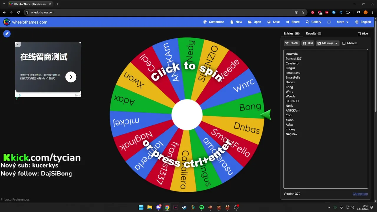The width and height of the screenshot is (377, 212).
Task: Save the wheel using Save
Action: 273,22
